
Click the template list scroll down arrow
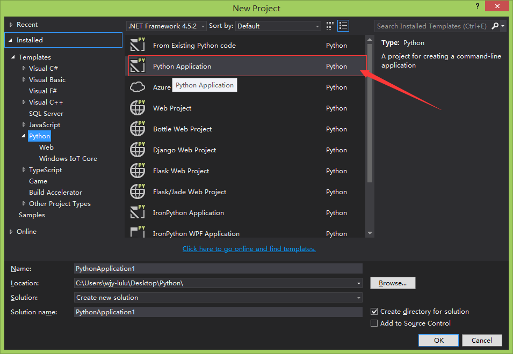coord(370,233)
